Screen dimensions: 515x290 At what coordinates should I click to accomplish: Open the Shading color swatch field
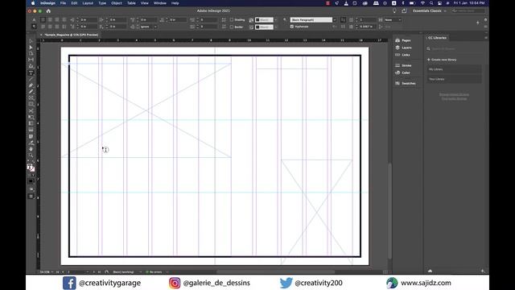point(264,19)
